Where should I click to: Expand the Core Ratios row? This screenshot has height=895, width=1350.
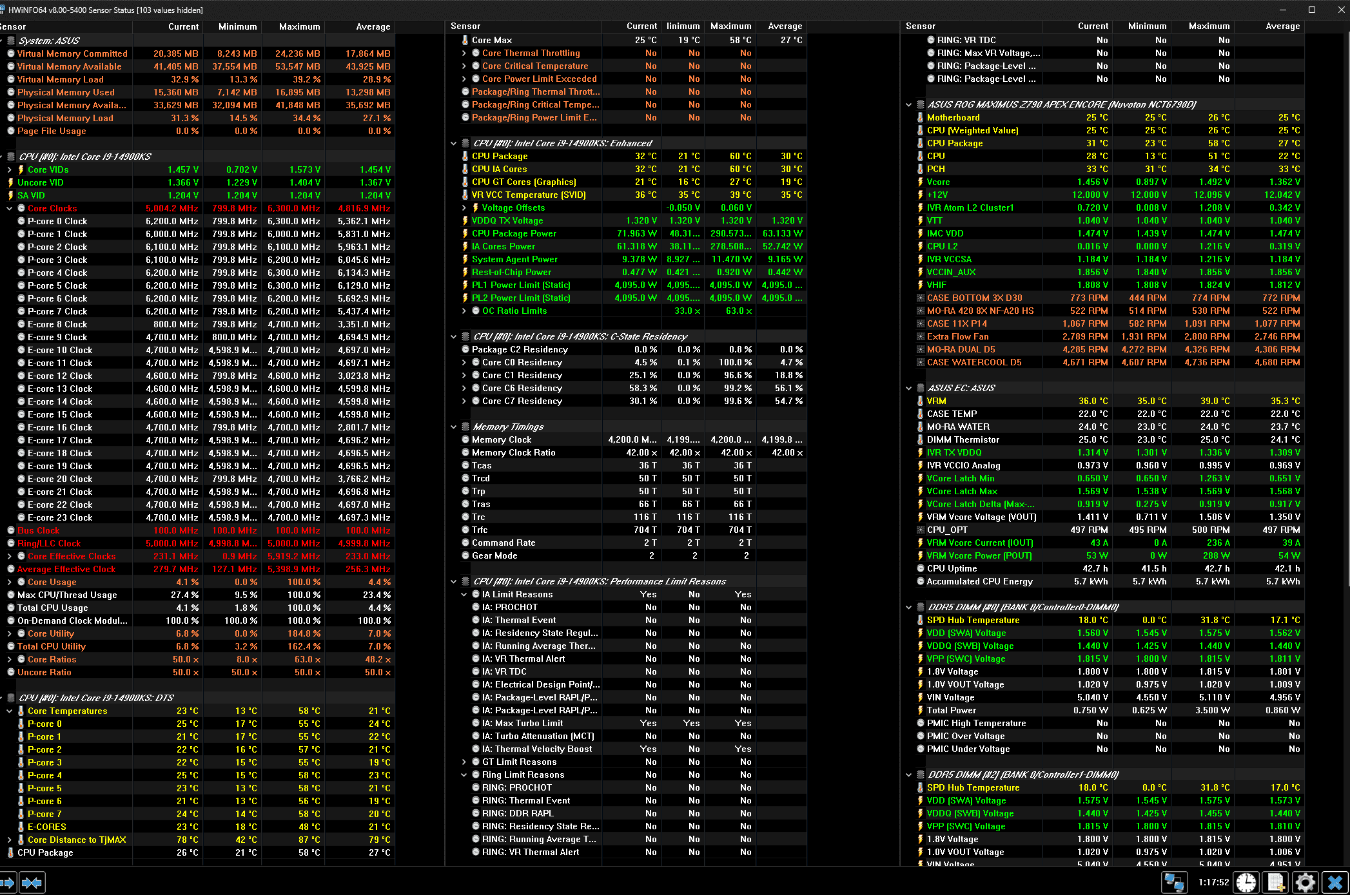coord(9,659)
